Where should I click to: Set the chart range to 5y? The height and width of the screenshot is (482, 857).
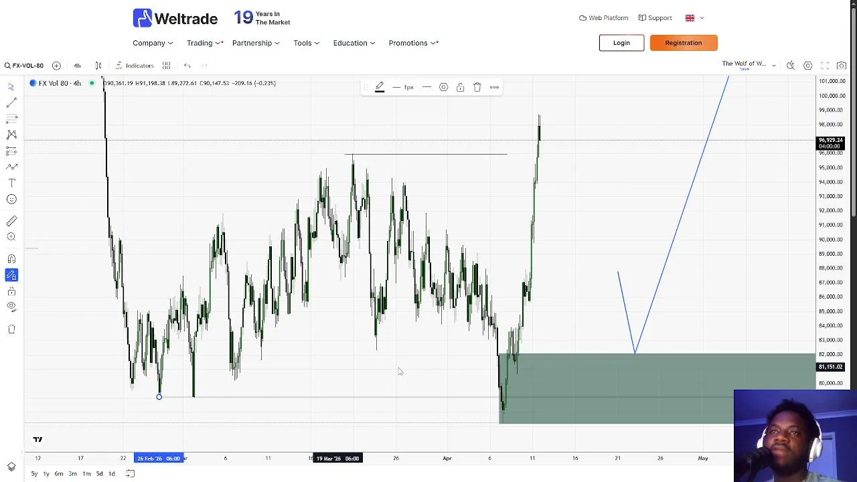[x=34, y=474]
